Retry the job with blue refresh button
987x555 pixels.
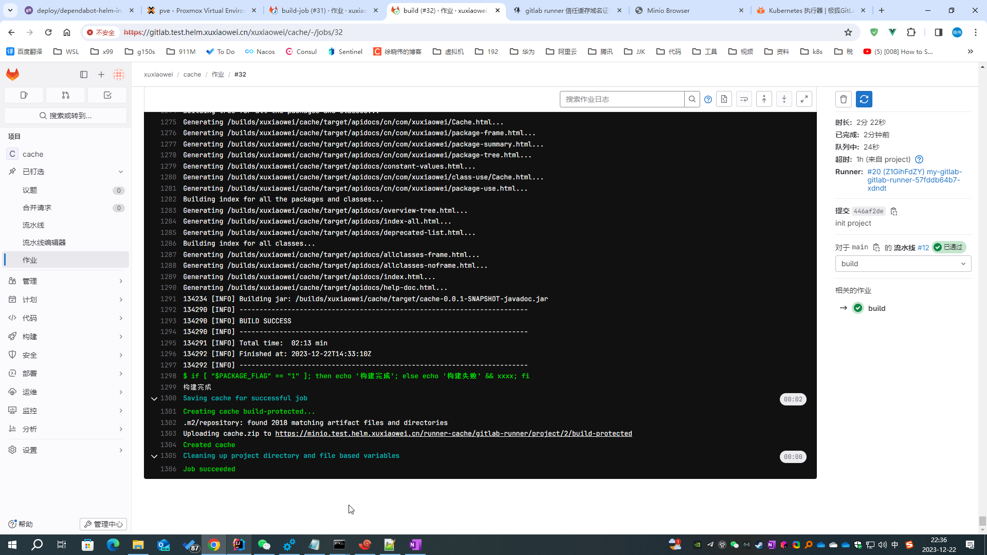864,99
